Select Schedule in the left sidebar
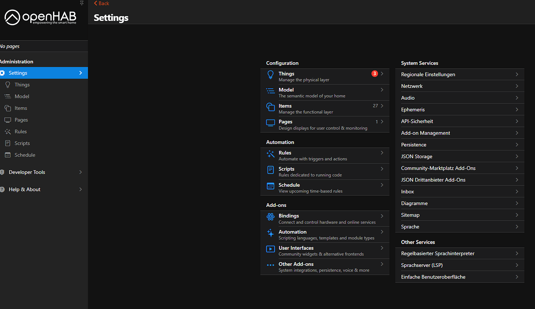Image resolution: width=535 pixels, height=309 pixels. click(x=25, y=155)
